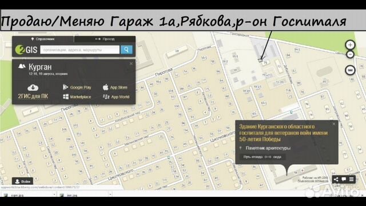Click the bus stop icon near building 63
The image size is (366, 206).
291,112
